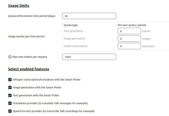The height and width of the screenshot is (116, 169).
Task: Focus the Max new tokens per request field
Action: (x=89, y=57)
